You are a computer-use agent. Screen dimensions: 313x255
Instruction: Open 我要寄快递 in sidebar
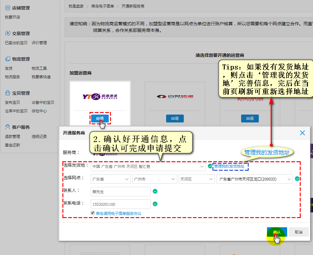(41, 77)
